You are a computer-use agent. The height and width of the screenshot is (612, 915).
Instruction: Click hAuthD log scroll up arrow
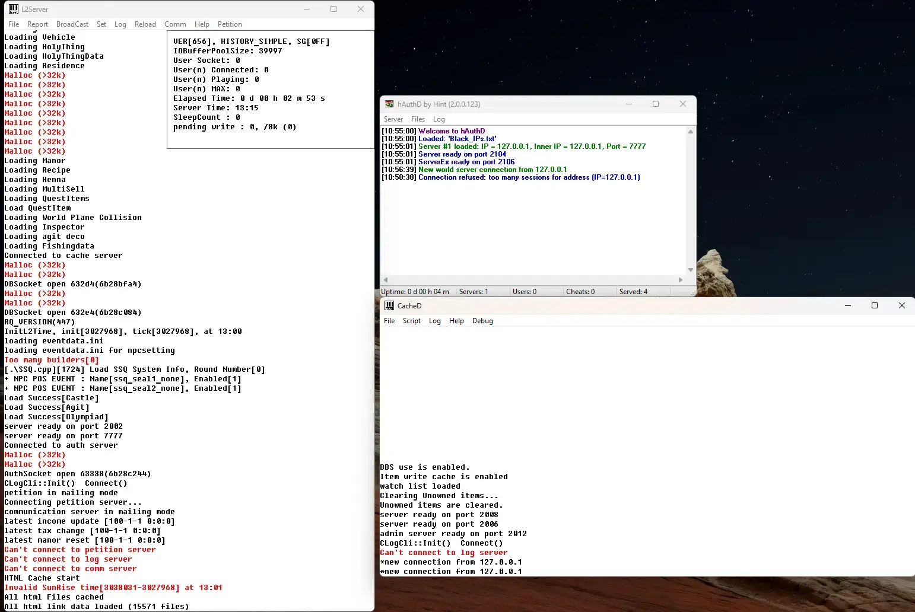(x=691, y=132)
